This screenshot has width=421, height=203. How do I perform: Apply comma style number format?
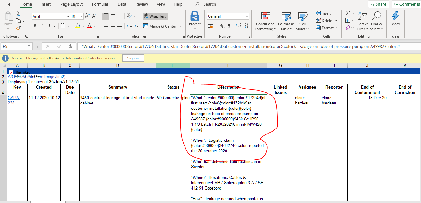click(229, 26)
